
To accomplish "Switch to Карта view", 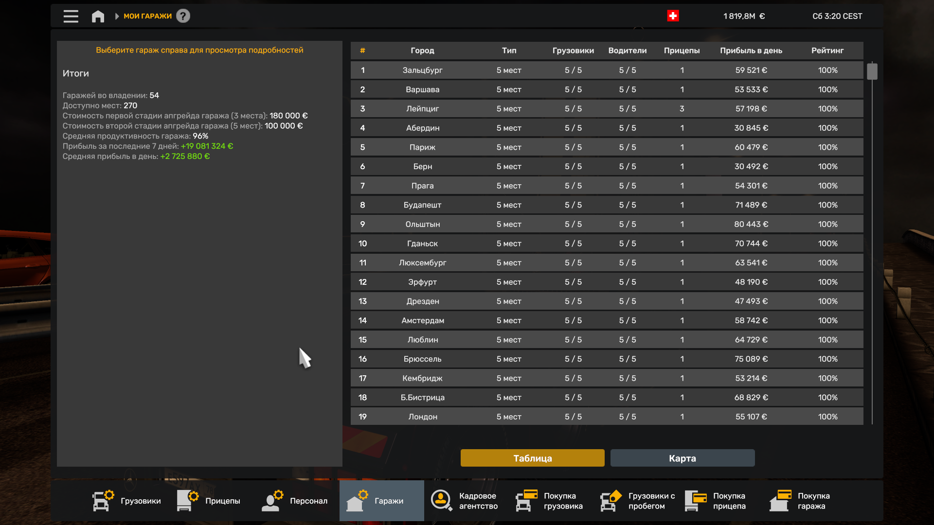I will point(683,458).
